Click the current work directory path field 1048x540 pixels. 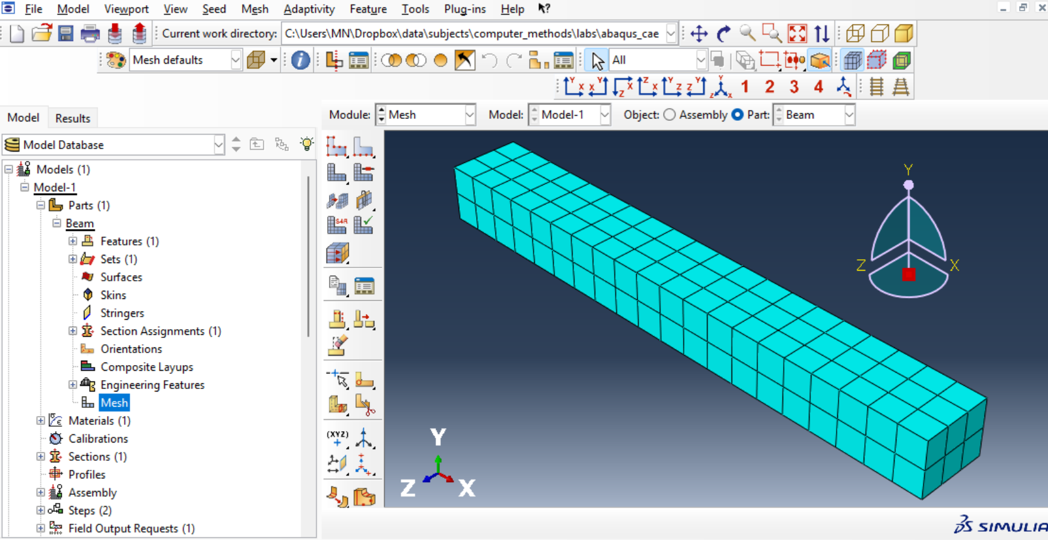472,33
